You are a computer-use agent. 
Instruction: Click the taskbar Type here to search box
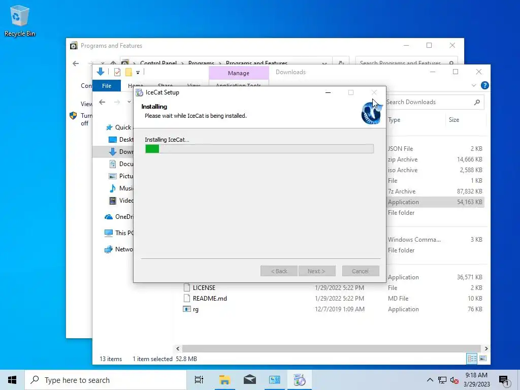coord(106,380)
